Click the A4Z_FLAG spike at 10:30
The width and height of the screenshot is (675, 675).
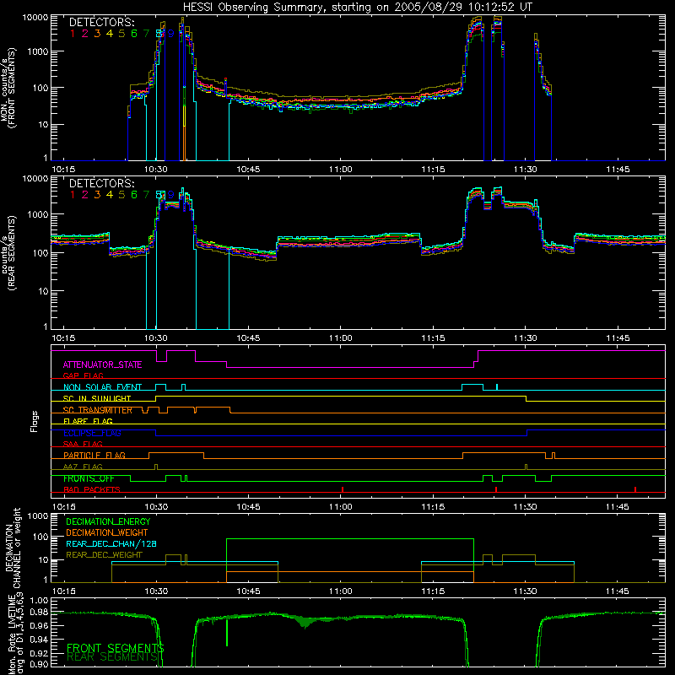pos(156,467)
